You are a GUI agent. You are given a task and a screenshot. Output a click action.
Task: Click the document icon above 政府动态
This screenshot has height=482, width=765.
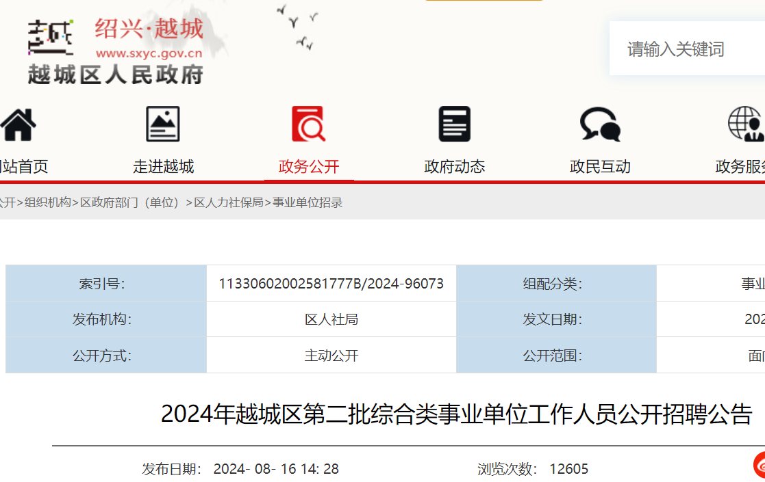tap(455, 124)
